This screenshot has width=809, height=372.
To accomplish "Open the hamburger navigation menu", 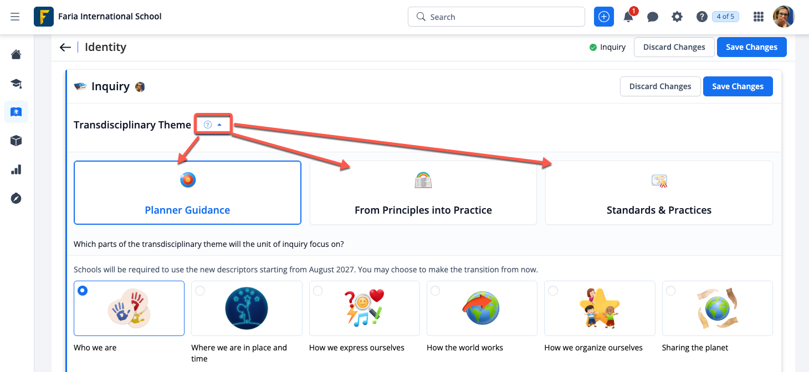I will [15, 17].
